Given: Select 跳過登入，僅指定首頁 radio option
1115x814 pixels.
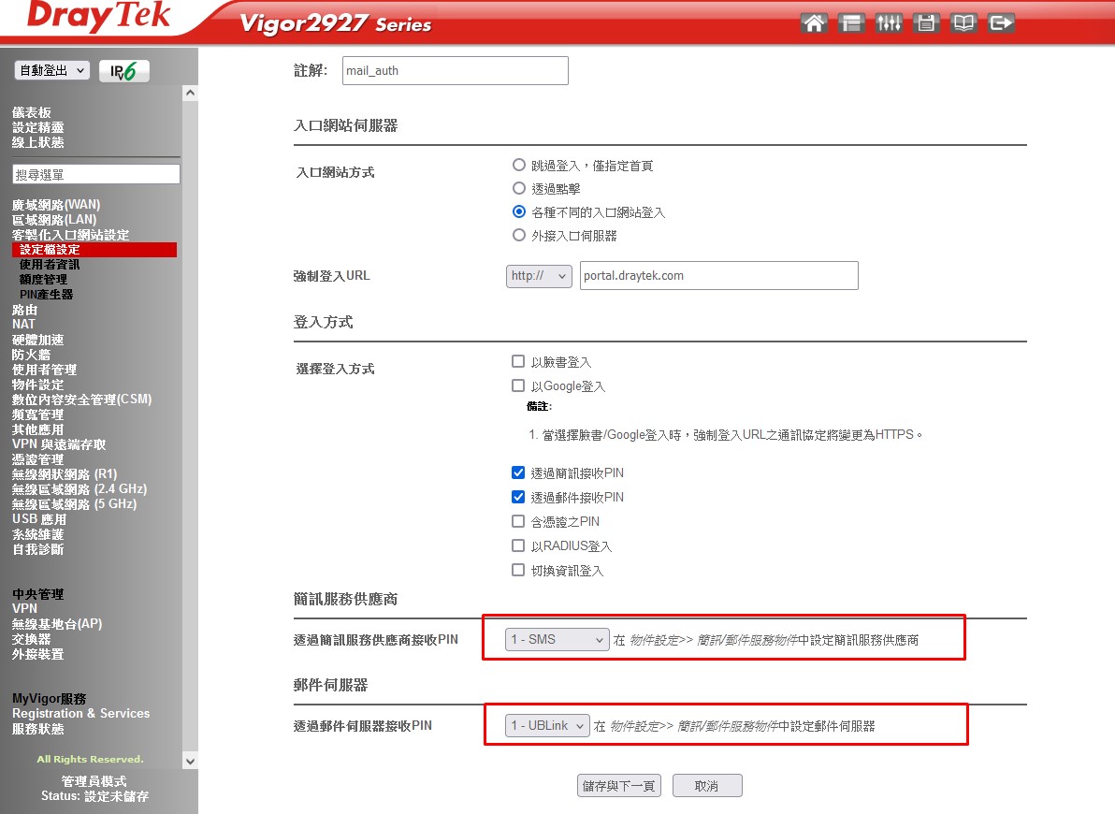Looking at the screenshot, I should [519, 165].
